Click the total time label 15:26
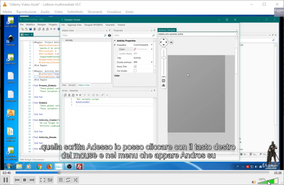The width and height of the screenshot is (284, 185). point(278,173)
